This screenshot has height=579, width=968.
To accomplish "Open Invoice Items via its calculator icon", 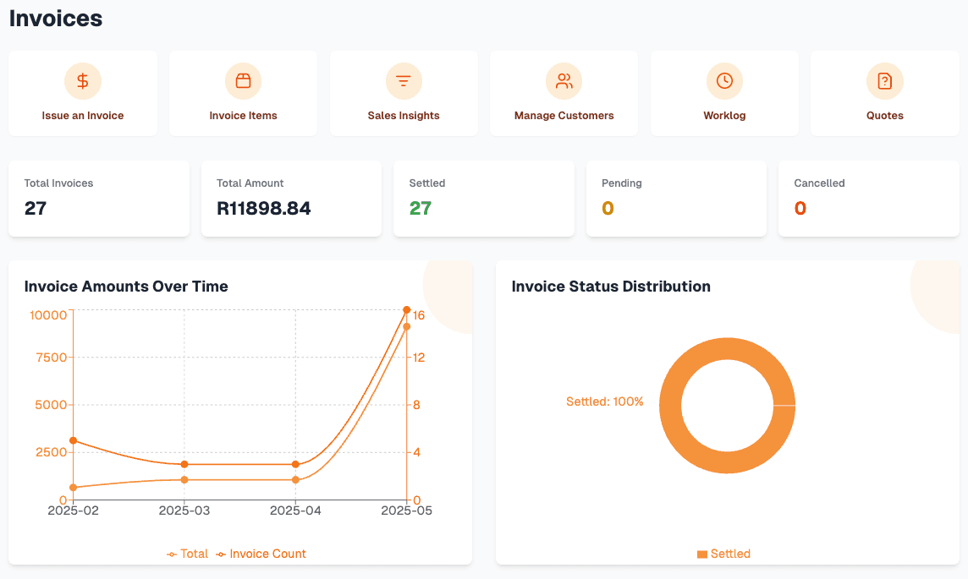I will click(x=243, y=80).
